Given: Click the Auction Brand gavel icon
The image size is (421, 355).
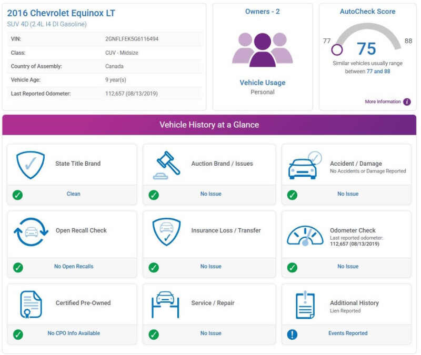Looking at the screenshot, I should [166, 165].
